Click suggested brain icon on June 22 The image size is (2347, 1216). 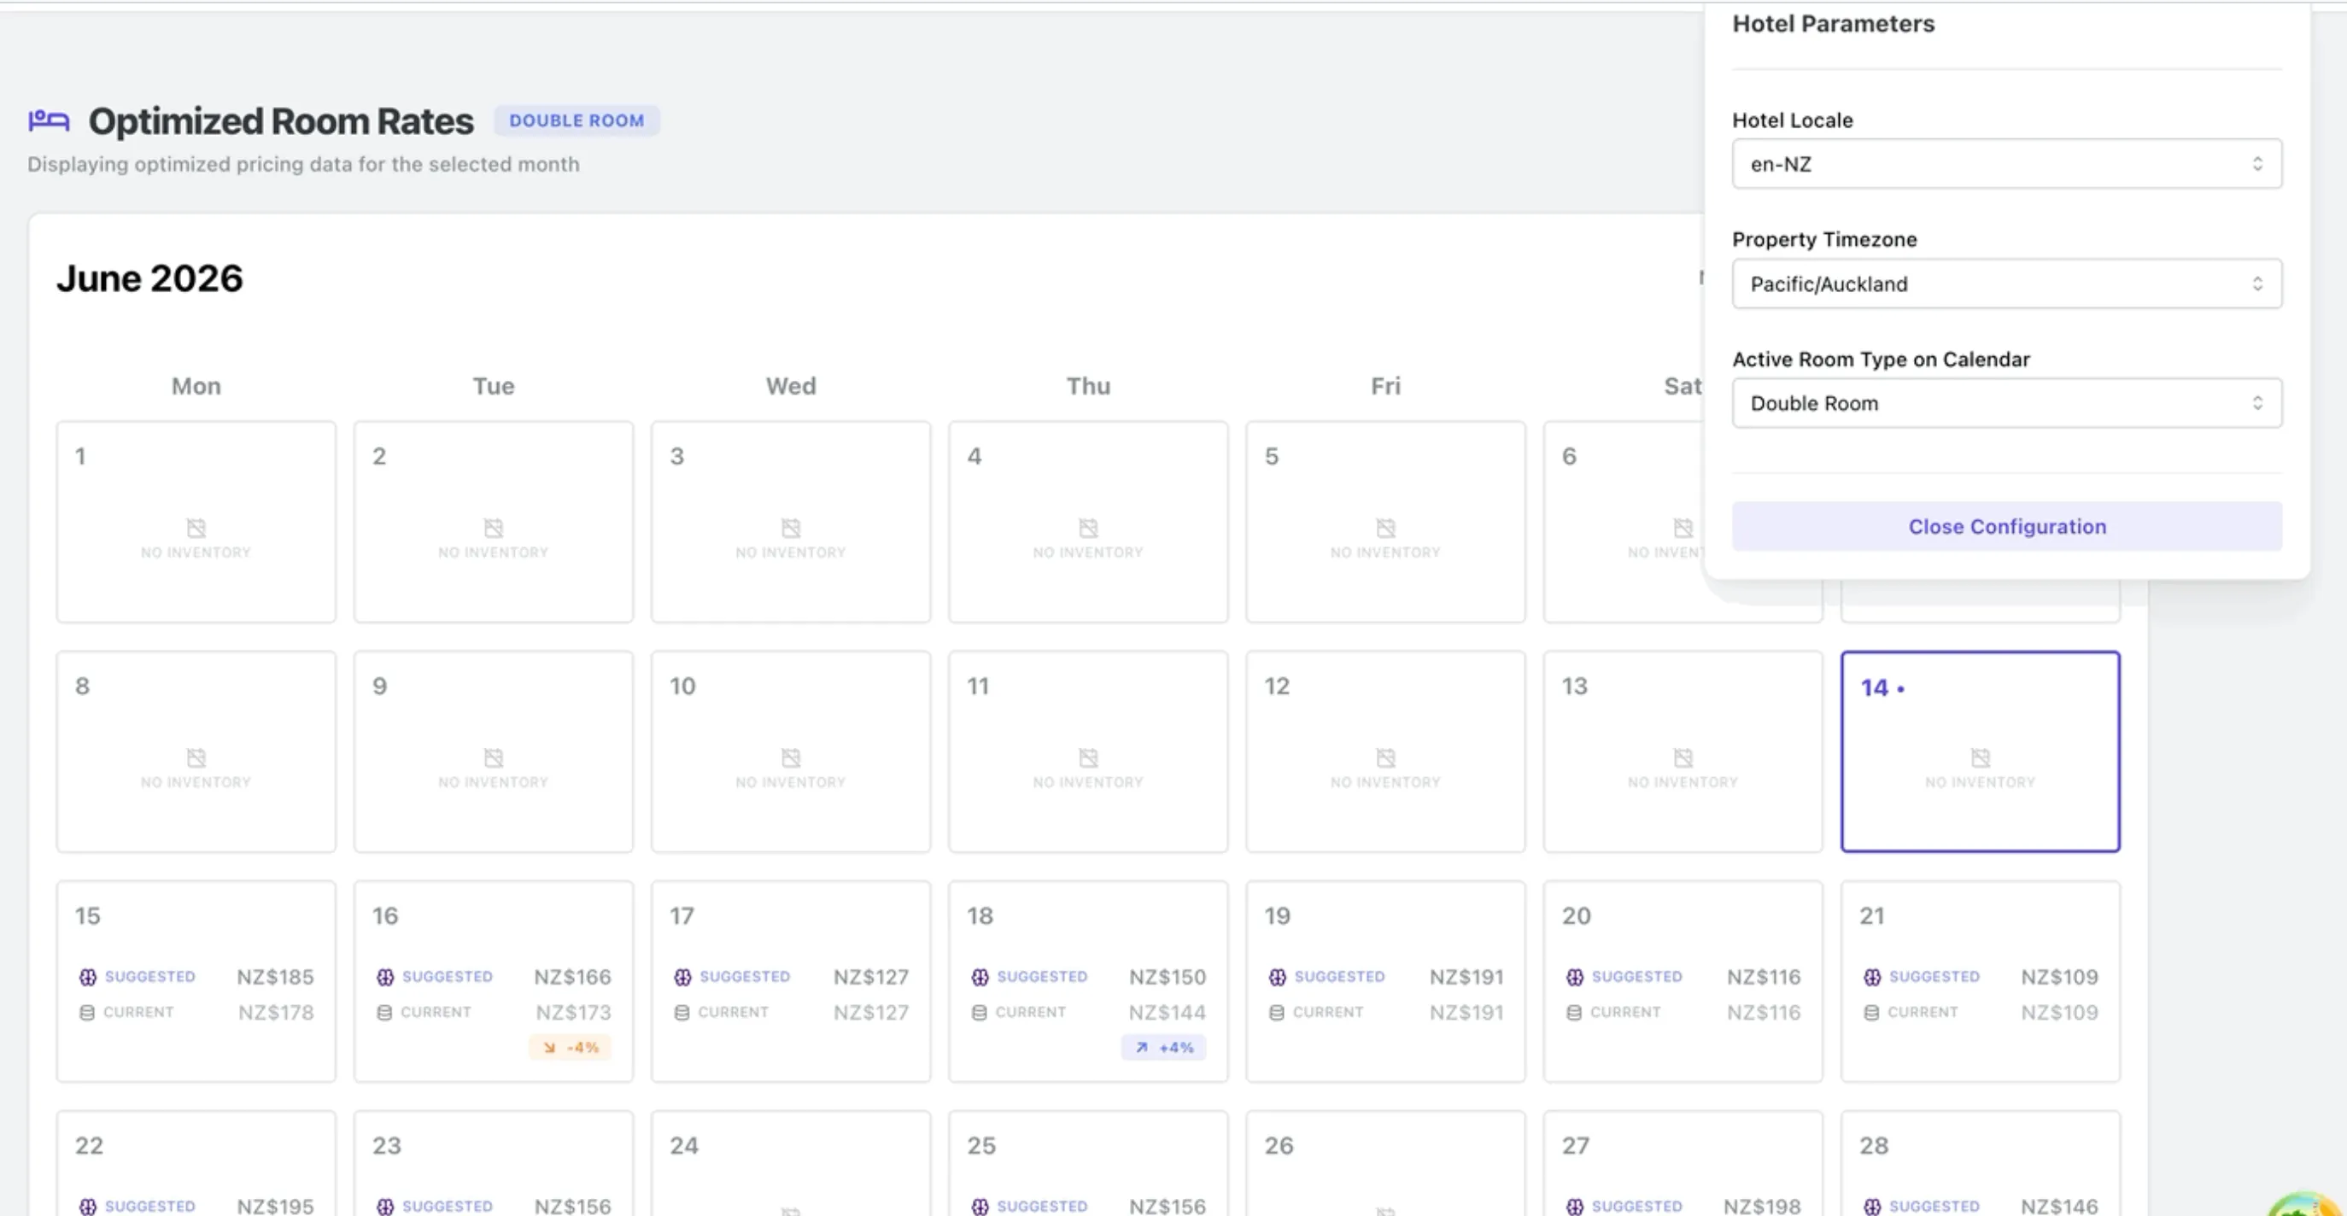point(87,1207)
